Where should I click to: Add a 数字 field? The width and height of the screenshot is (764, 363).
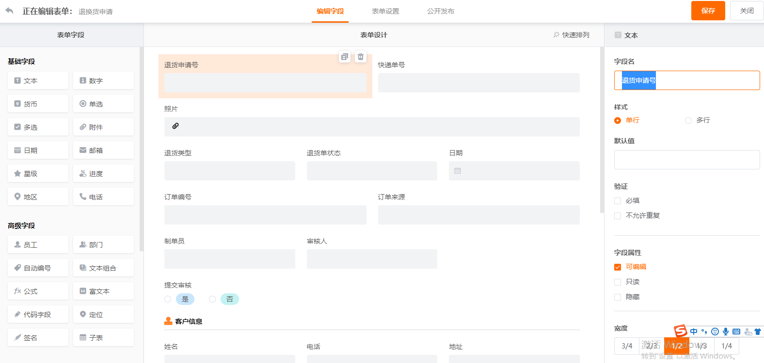point(103,80)
